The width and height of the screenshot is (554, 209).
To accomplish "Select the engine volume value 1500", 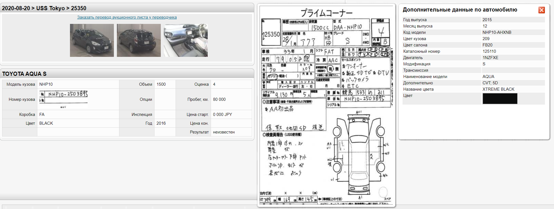I will [161, 84].
